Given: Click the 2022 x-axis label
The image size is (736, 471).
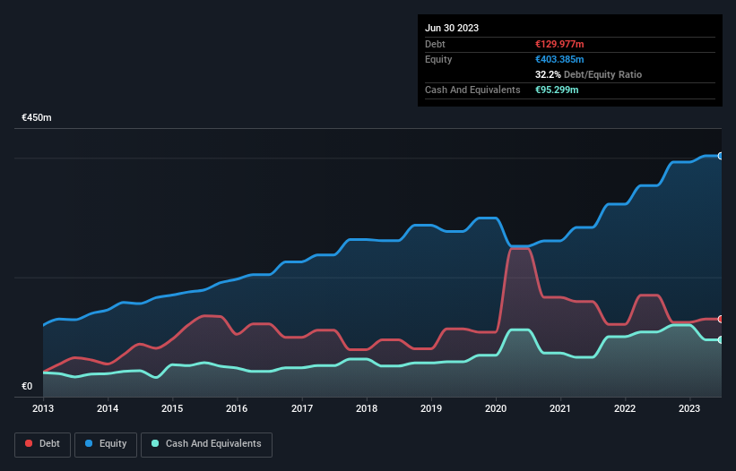Looking at the screenshot, I should [625, 408].
